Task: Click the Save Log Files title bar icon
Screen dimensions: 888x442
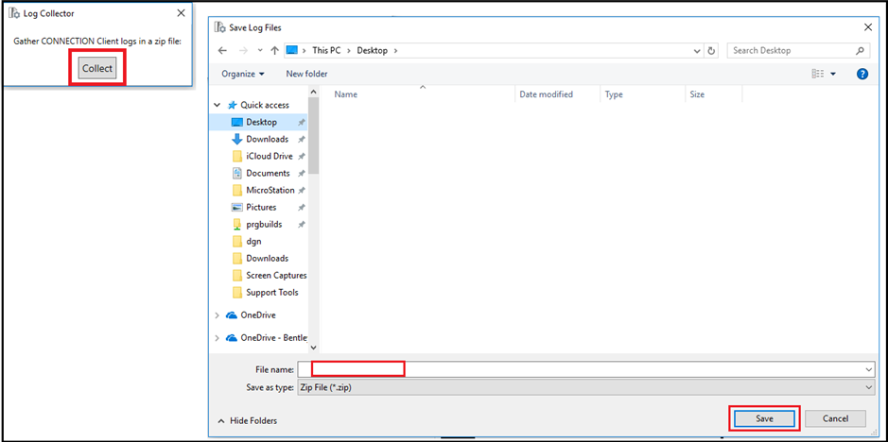Action: (x=220, y=27)
